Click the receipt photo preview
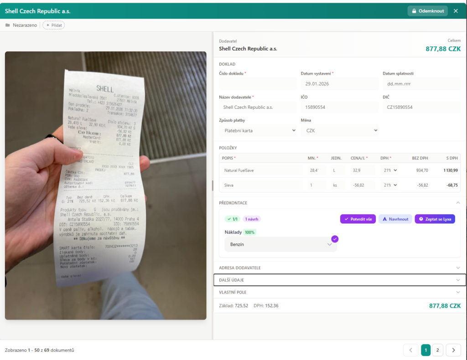Screen dimensions: 467x360 click(105, 185)
